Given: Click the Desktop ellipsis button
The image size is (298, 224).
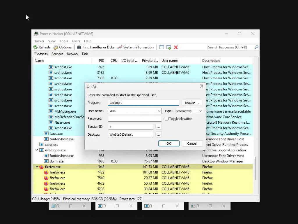Looking at the screenshot, I should tap(158, 134).
